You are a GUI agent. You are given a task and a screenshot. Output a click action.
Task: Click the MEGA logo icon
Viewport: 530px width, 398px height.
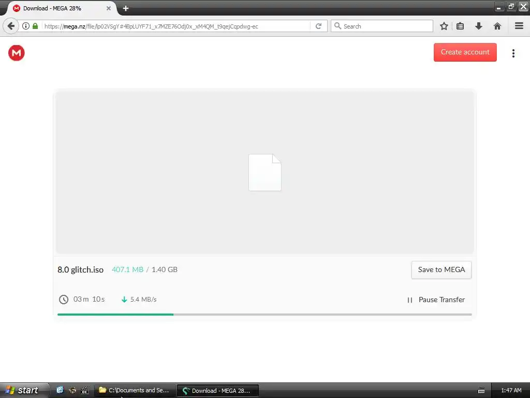pyautogui.click(x=16, y=53)
